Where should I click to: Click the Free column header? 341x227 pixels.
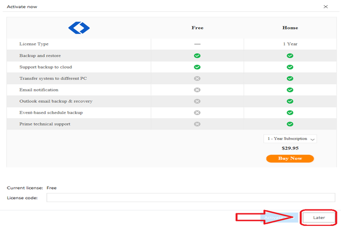coord(197,27)
